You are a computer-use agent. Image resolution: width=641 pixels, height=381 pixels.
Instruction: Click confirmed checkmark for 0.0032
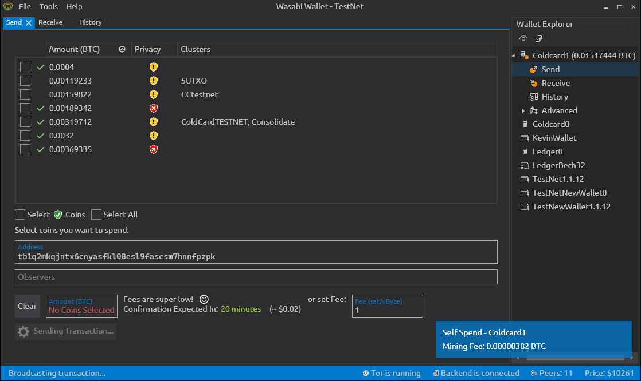[x=41, y=136]
